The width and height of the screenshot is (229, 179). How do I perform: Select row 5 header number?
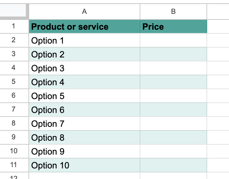click(x=14, y=82)
